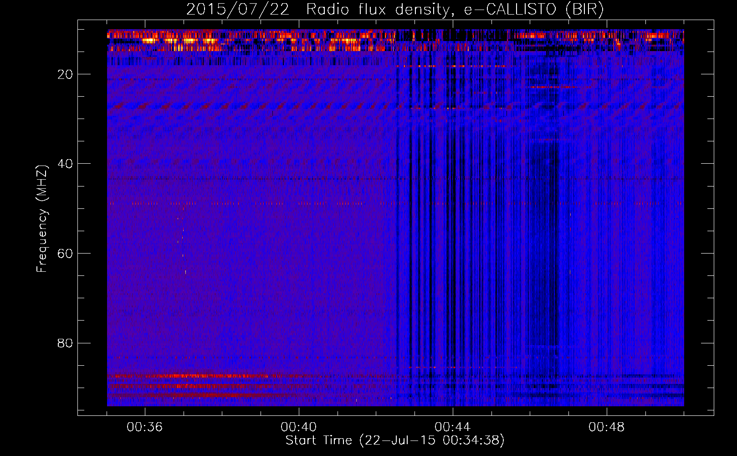Click the "00:40" time tick label

(299, 427)
